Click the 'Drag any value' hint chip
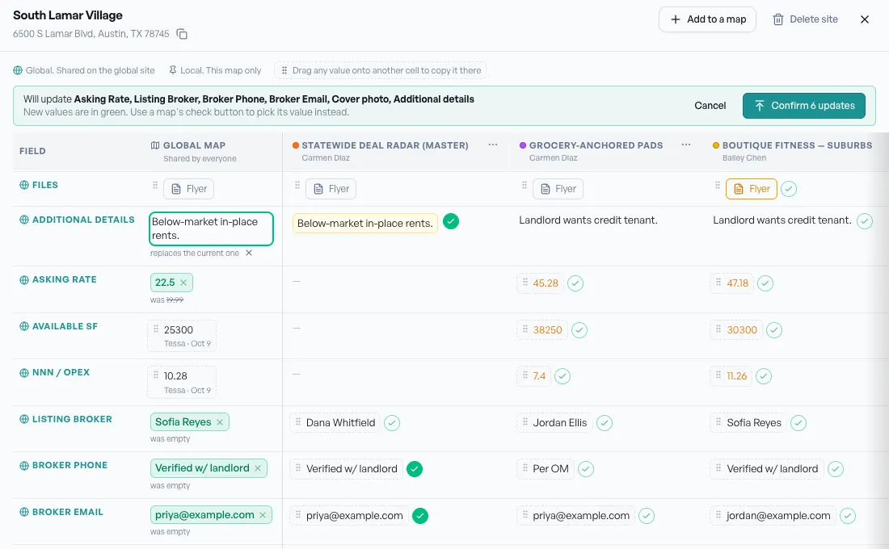Screen dimensions: 889x549 pyautogui.click(x=381, y=70)
